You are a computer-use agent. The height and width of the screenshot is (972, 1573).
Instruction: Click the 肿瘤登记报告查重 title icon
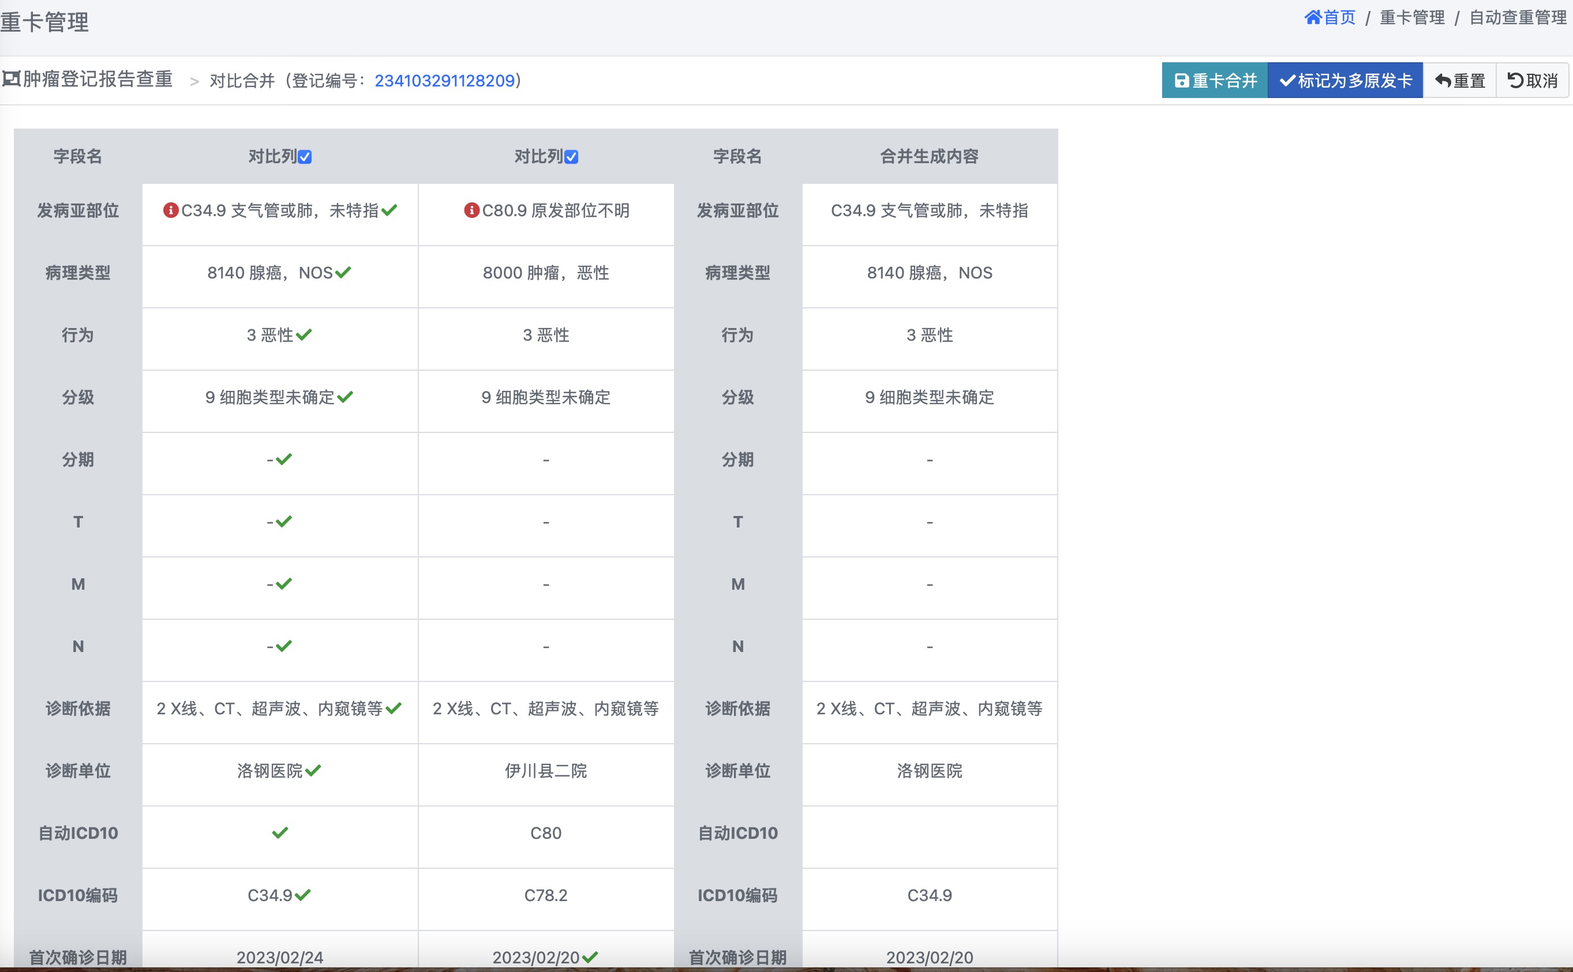point(11,79)
